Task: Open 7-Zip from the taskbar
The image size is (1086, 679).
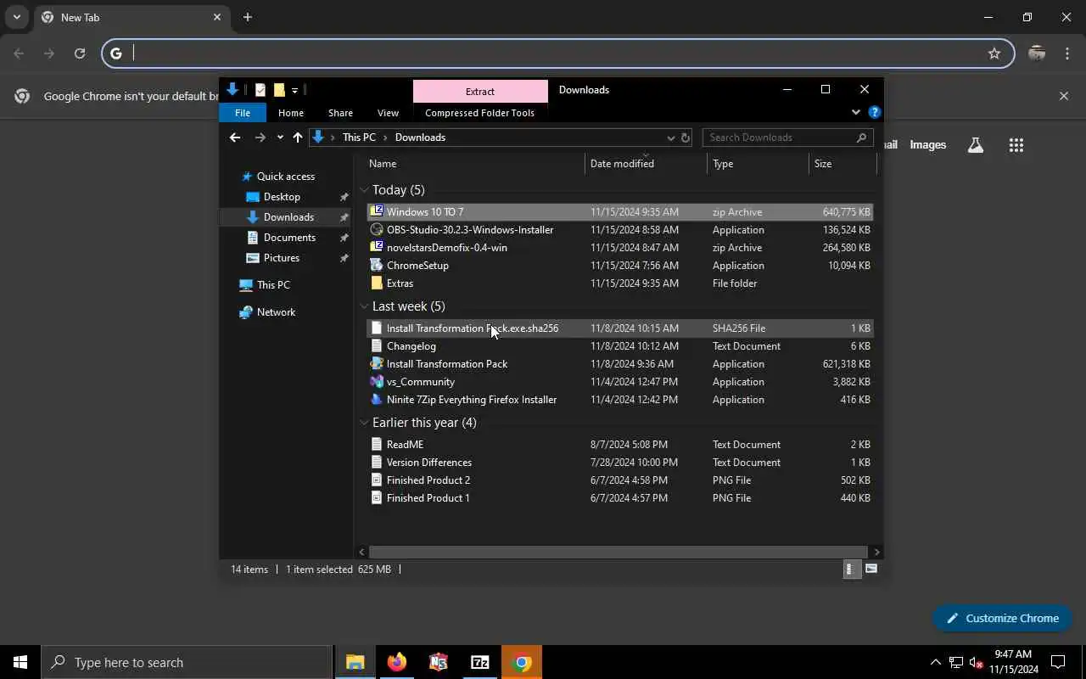Action: coord(479,662)
